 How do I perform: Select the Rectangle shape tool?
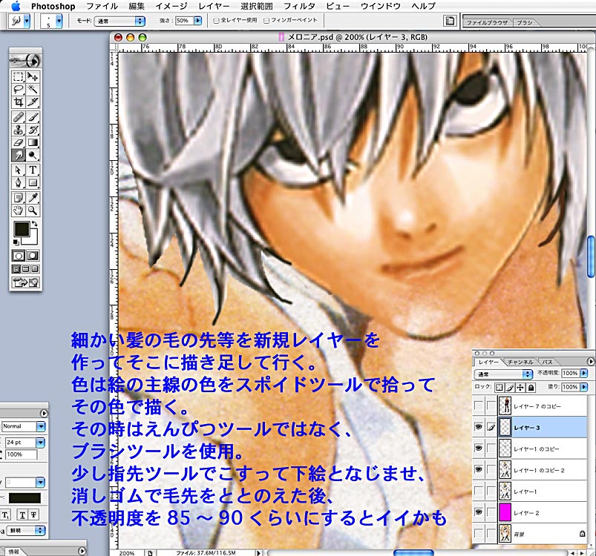pyautogui.click(x=33, y=183)
